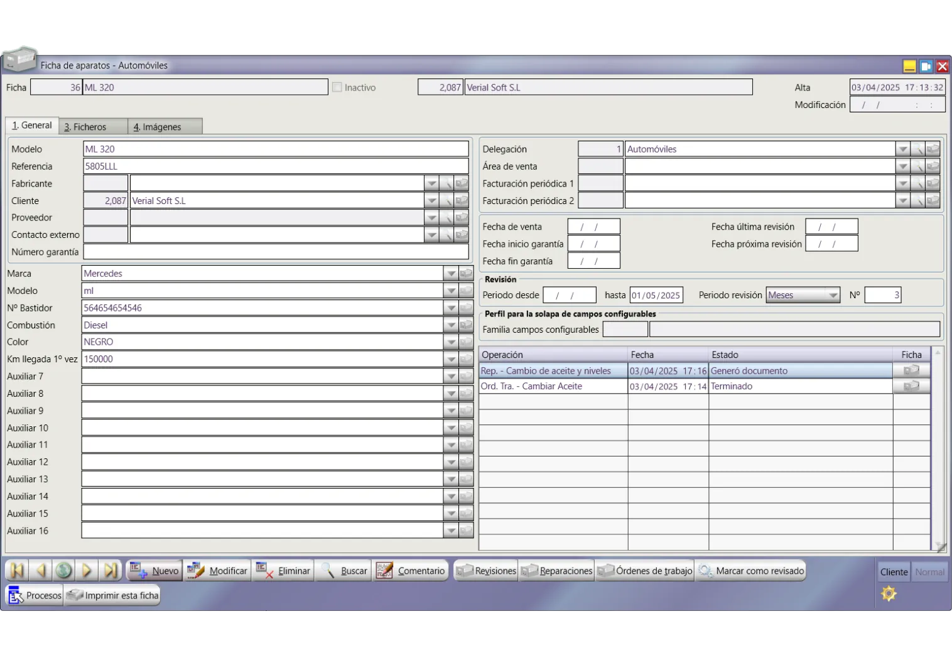The height and width of the screenshot is (653, 952).
Task: Click the Número garantía input field
Action: (x=276, y=252)
